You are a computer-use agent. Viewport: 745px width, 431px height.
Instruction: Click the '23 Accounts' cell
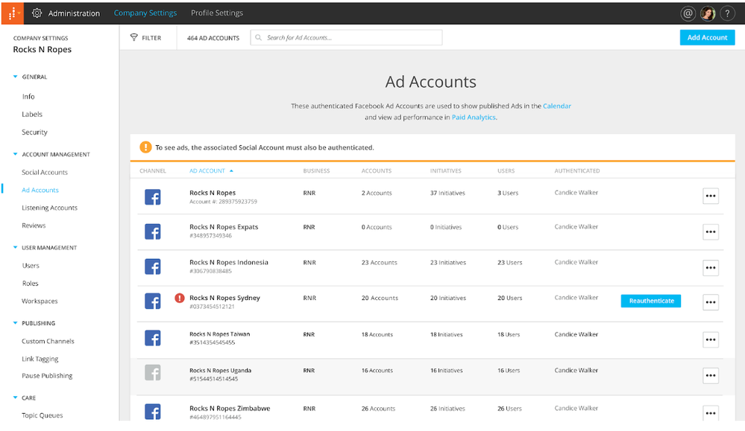point(379,263)
